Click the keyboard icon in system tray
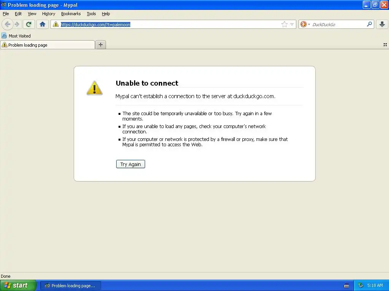Screen dimensions: 389x291 [x=346, y=286]
